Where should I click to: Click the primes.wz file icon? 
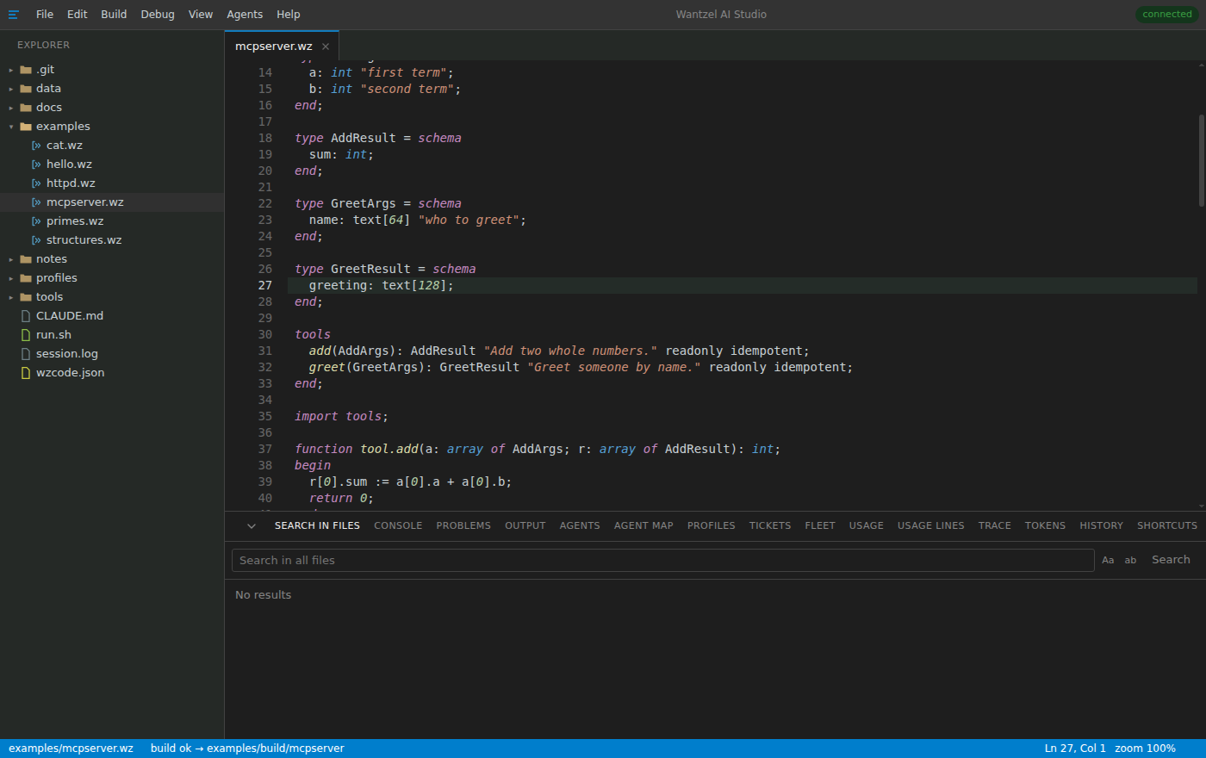[x=36, y=221]
